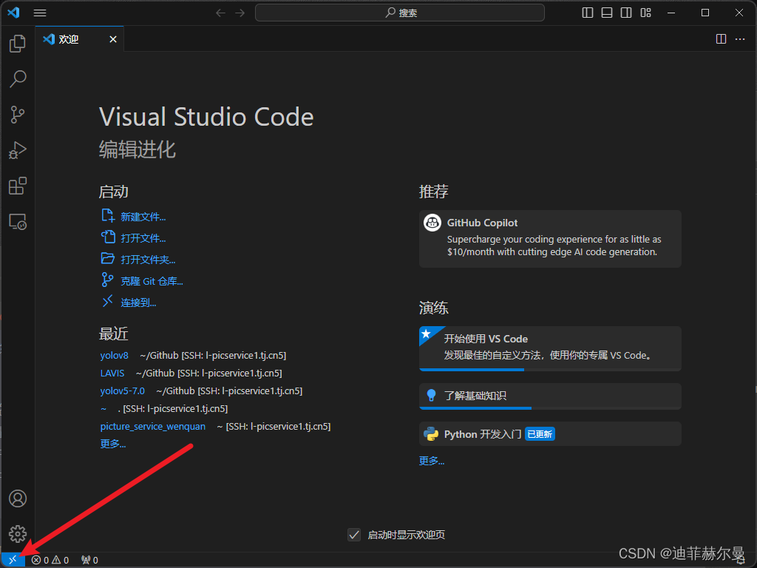The height and width of the screenshot is (568, 757).
Task: Click progress bar under 了解基础知识
Action: [x=550, y=408]
